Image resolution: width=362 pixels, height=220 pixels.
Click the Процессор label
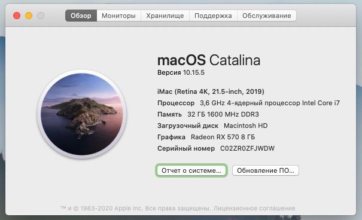(176, 103)
